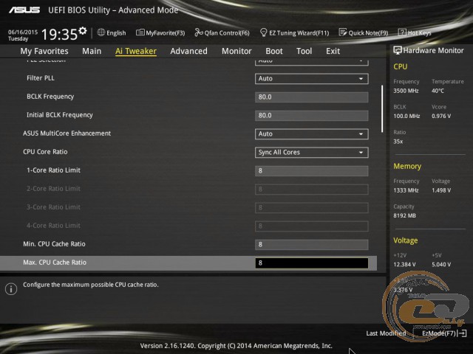Click the memory capacity 8192 MB value

[x=404, y=215]
